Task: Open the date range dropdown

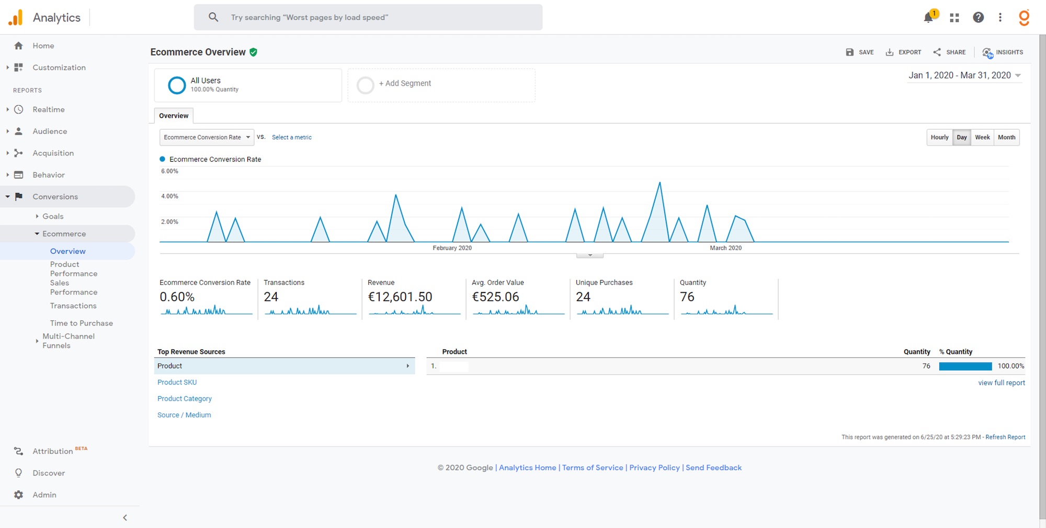Action: pos(965,75)
